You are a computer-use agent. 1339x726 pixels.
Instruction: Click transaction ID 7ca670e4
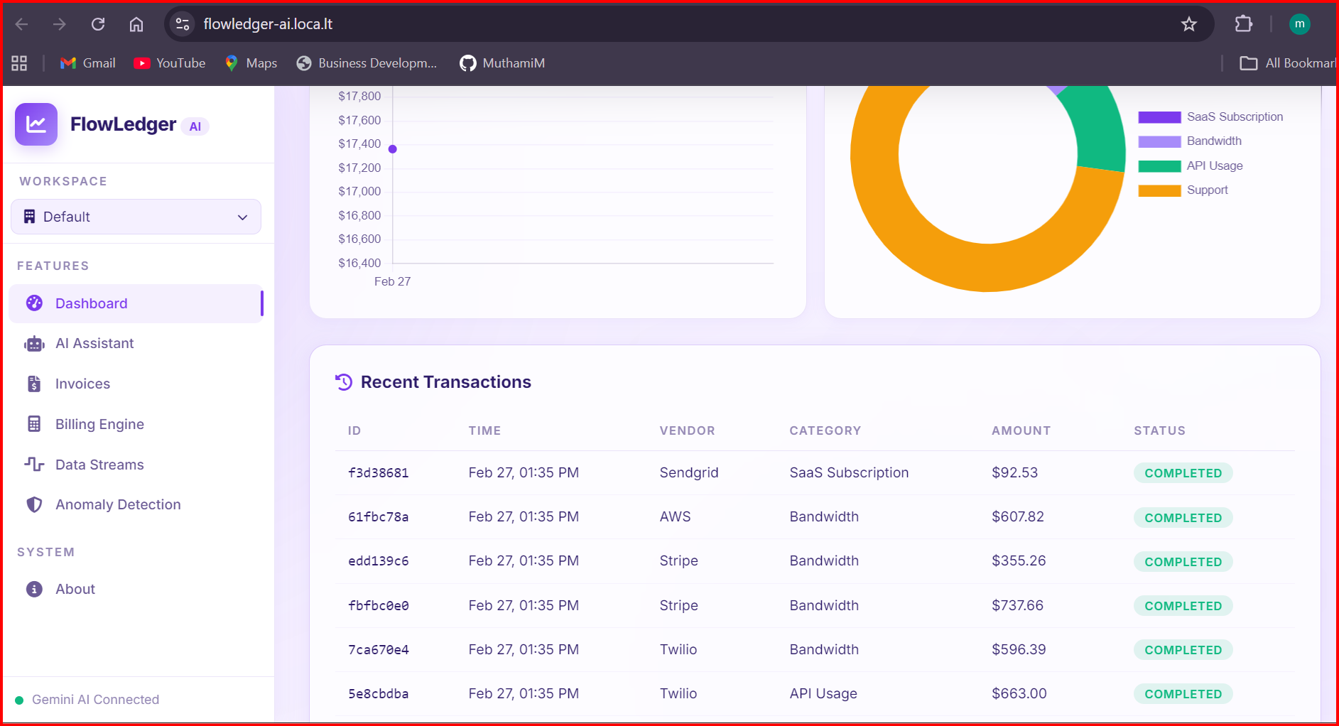[x=379, y=650]
